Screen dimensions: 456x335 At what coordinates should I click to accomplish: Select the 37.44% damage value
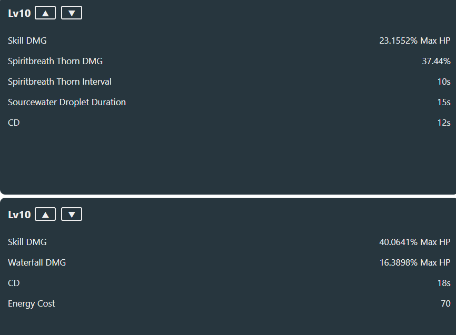[436, 61]
